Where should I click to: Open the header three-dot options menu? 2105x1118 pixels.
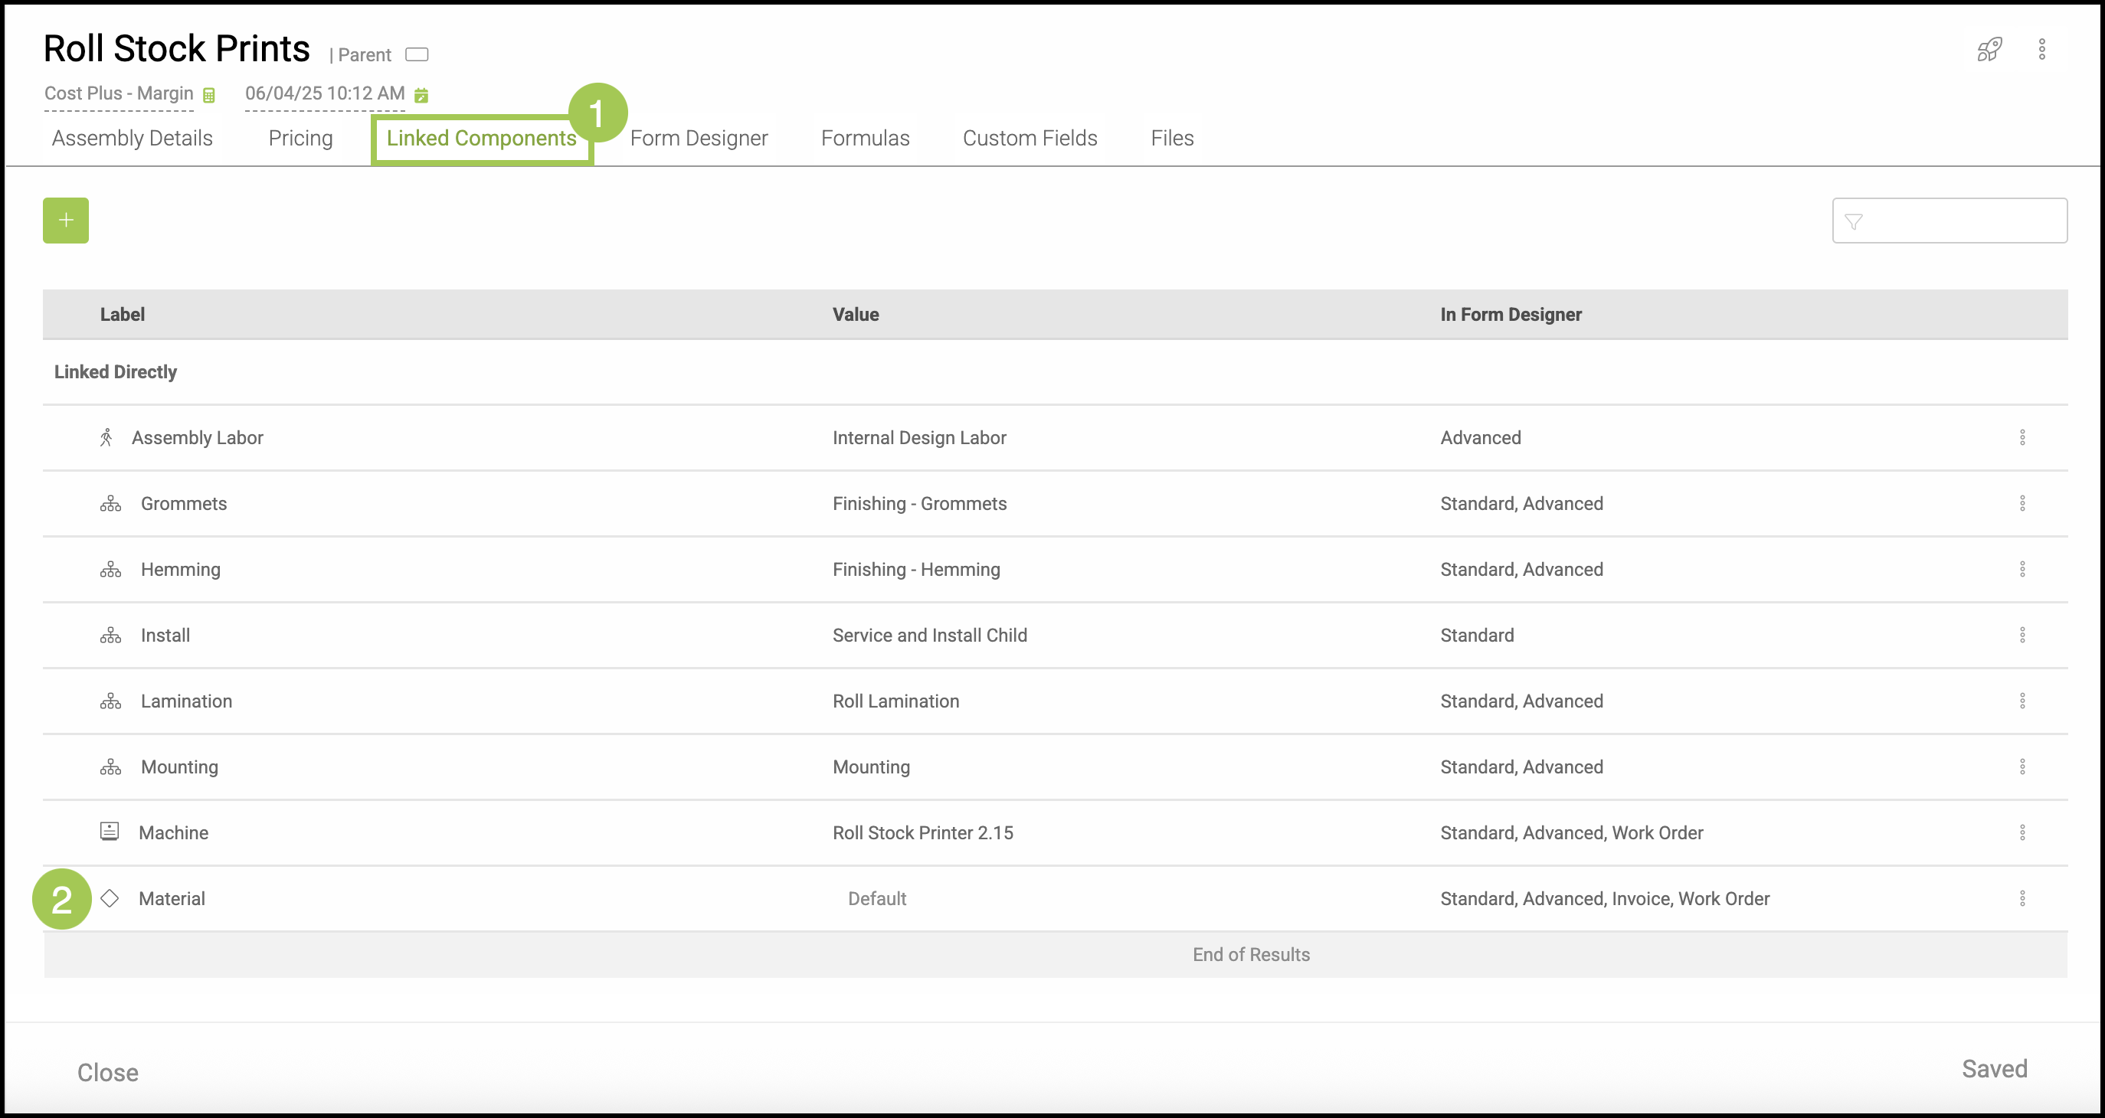click(2041, 50)
